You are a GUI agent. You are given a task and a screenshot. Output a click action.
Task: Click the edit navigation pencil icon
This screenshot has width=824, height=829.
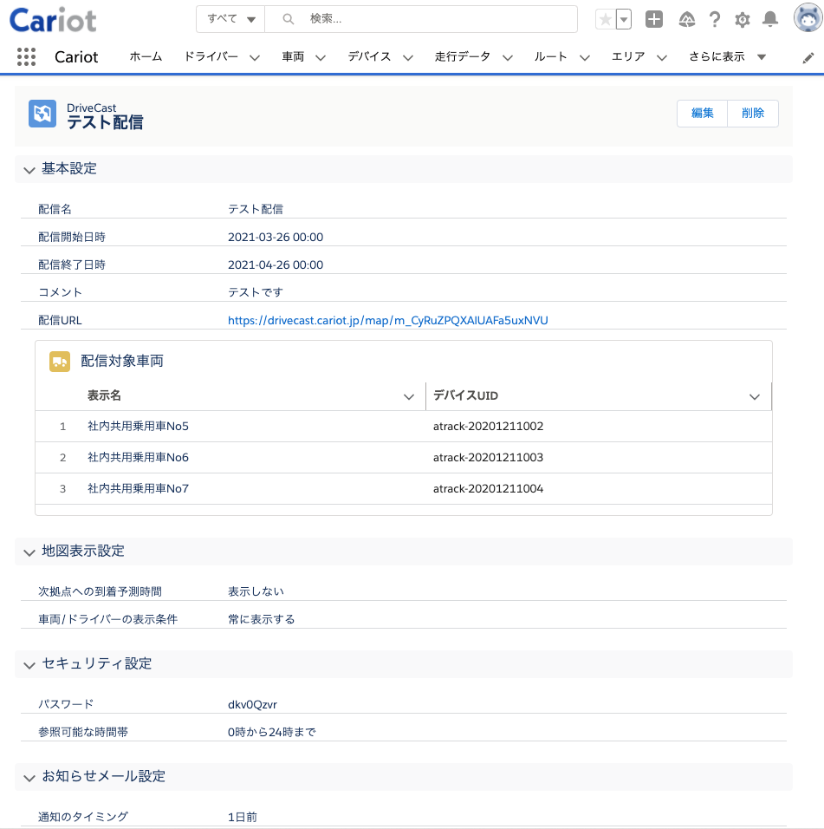(808, 58)
